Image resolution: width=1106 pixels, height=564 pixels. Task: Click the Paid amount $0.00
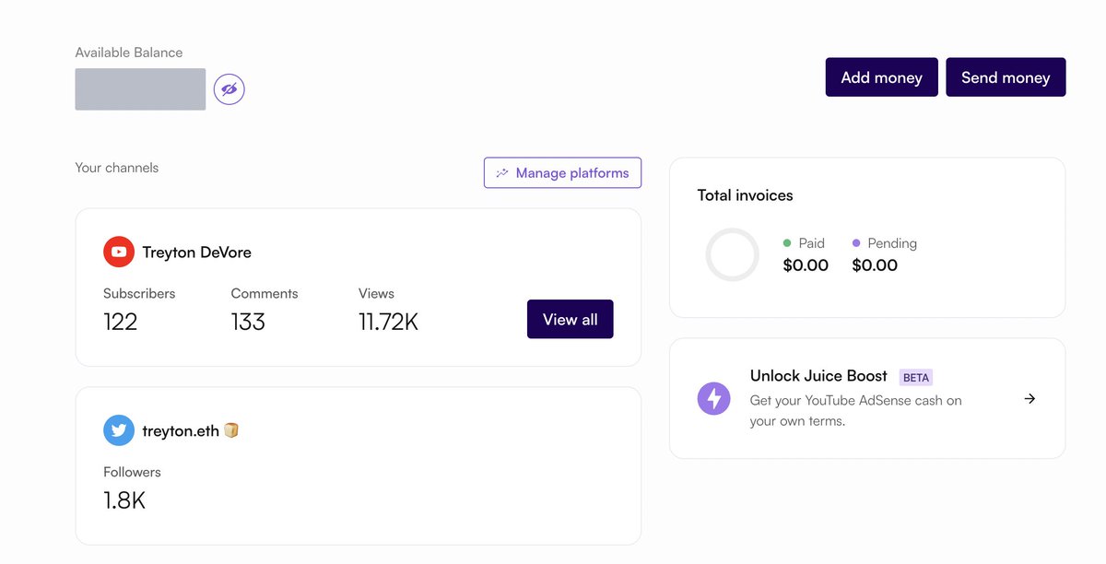[806, 265]
